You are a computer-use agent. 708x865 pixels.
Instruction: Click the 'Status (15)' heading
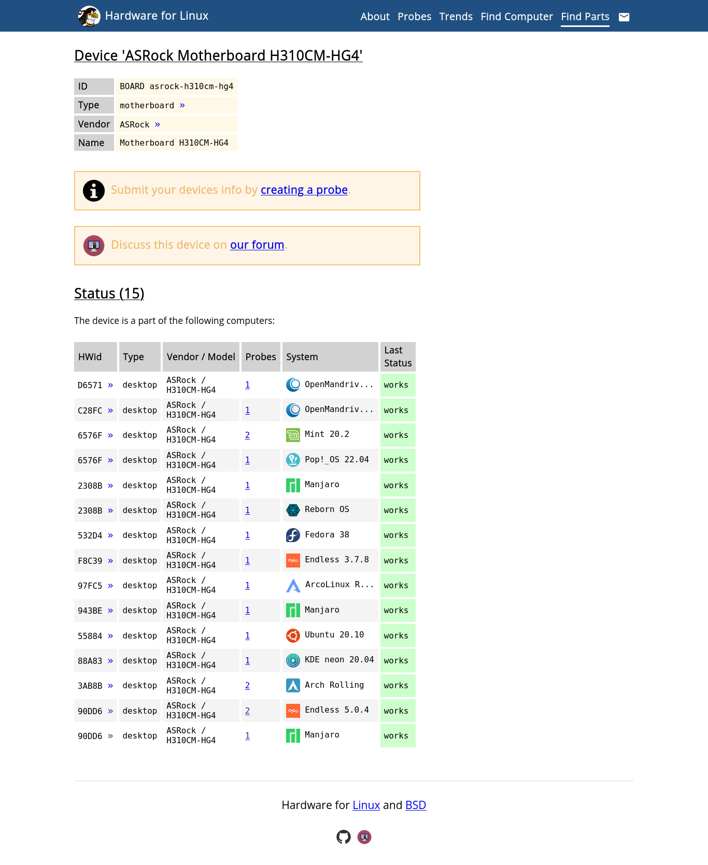[109, 293]
